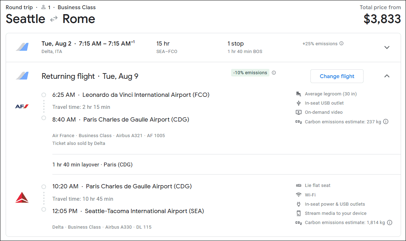Click the stream media to your device icon
The height and width of the screenshot is (241, 406).
click(298, 213)
